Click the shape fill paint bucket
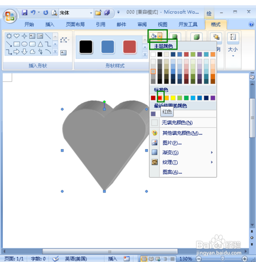This screenshot has width=256, height=262. click(154, 36)
